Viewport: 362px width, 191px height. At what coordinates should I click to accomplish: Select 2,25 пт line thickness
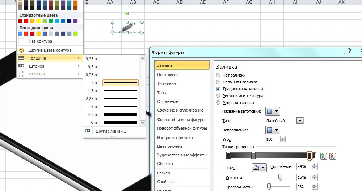[112, 99]
